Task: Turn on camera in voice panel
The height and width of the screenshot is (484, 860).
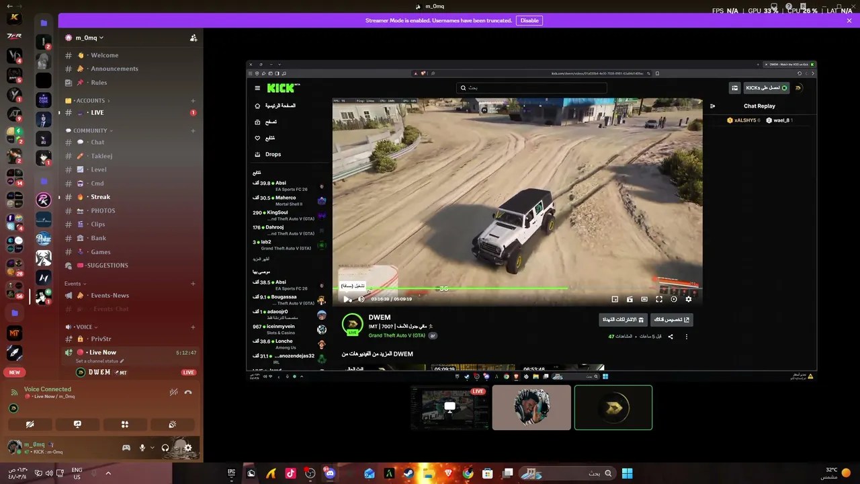Action: click(x=30, y=424)
